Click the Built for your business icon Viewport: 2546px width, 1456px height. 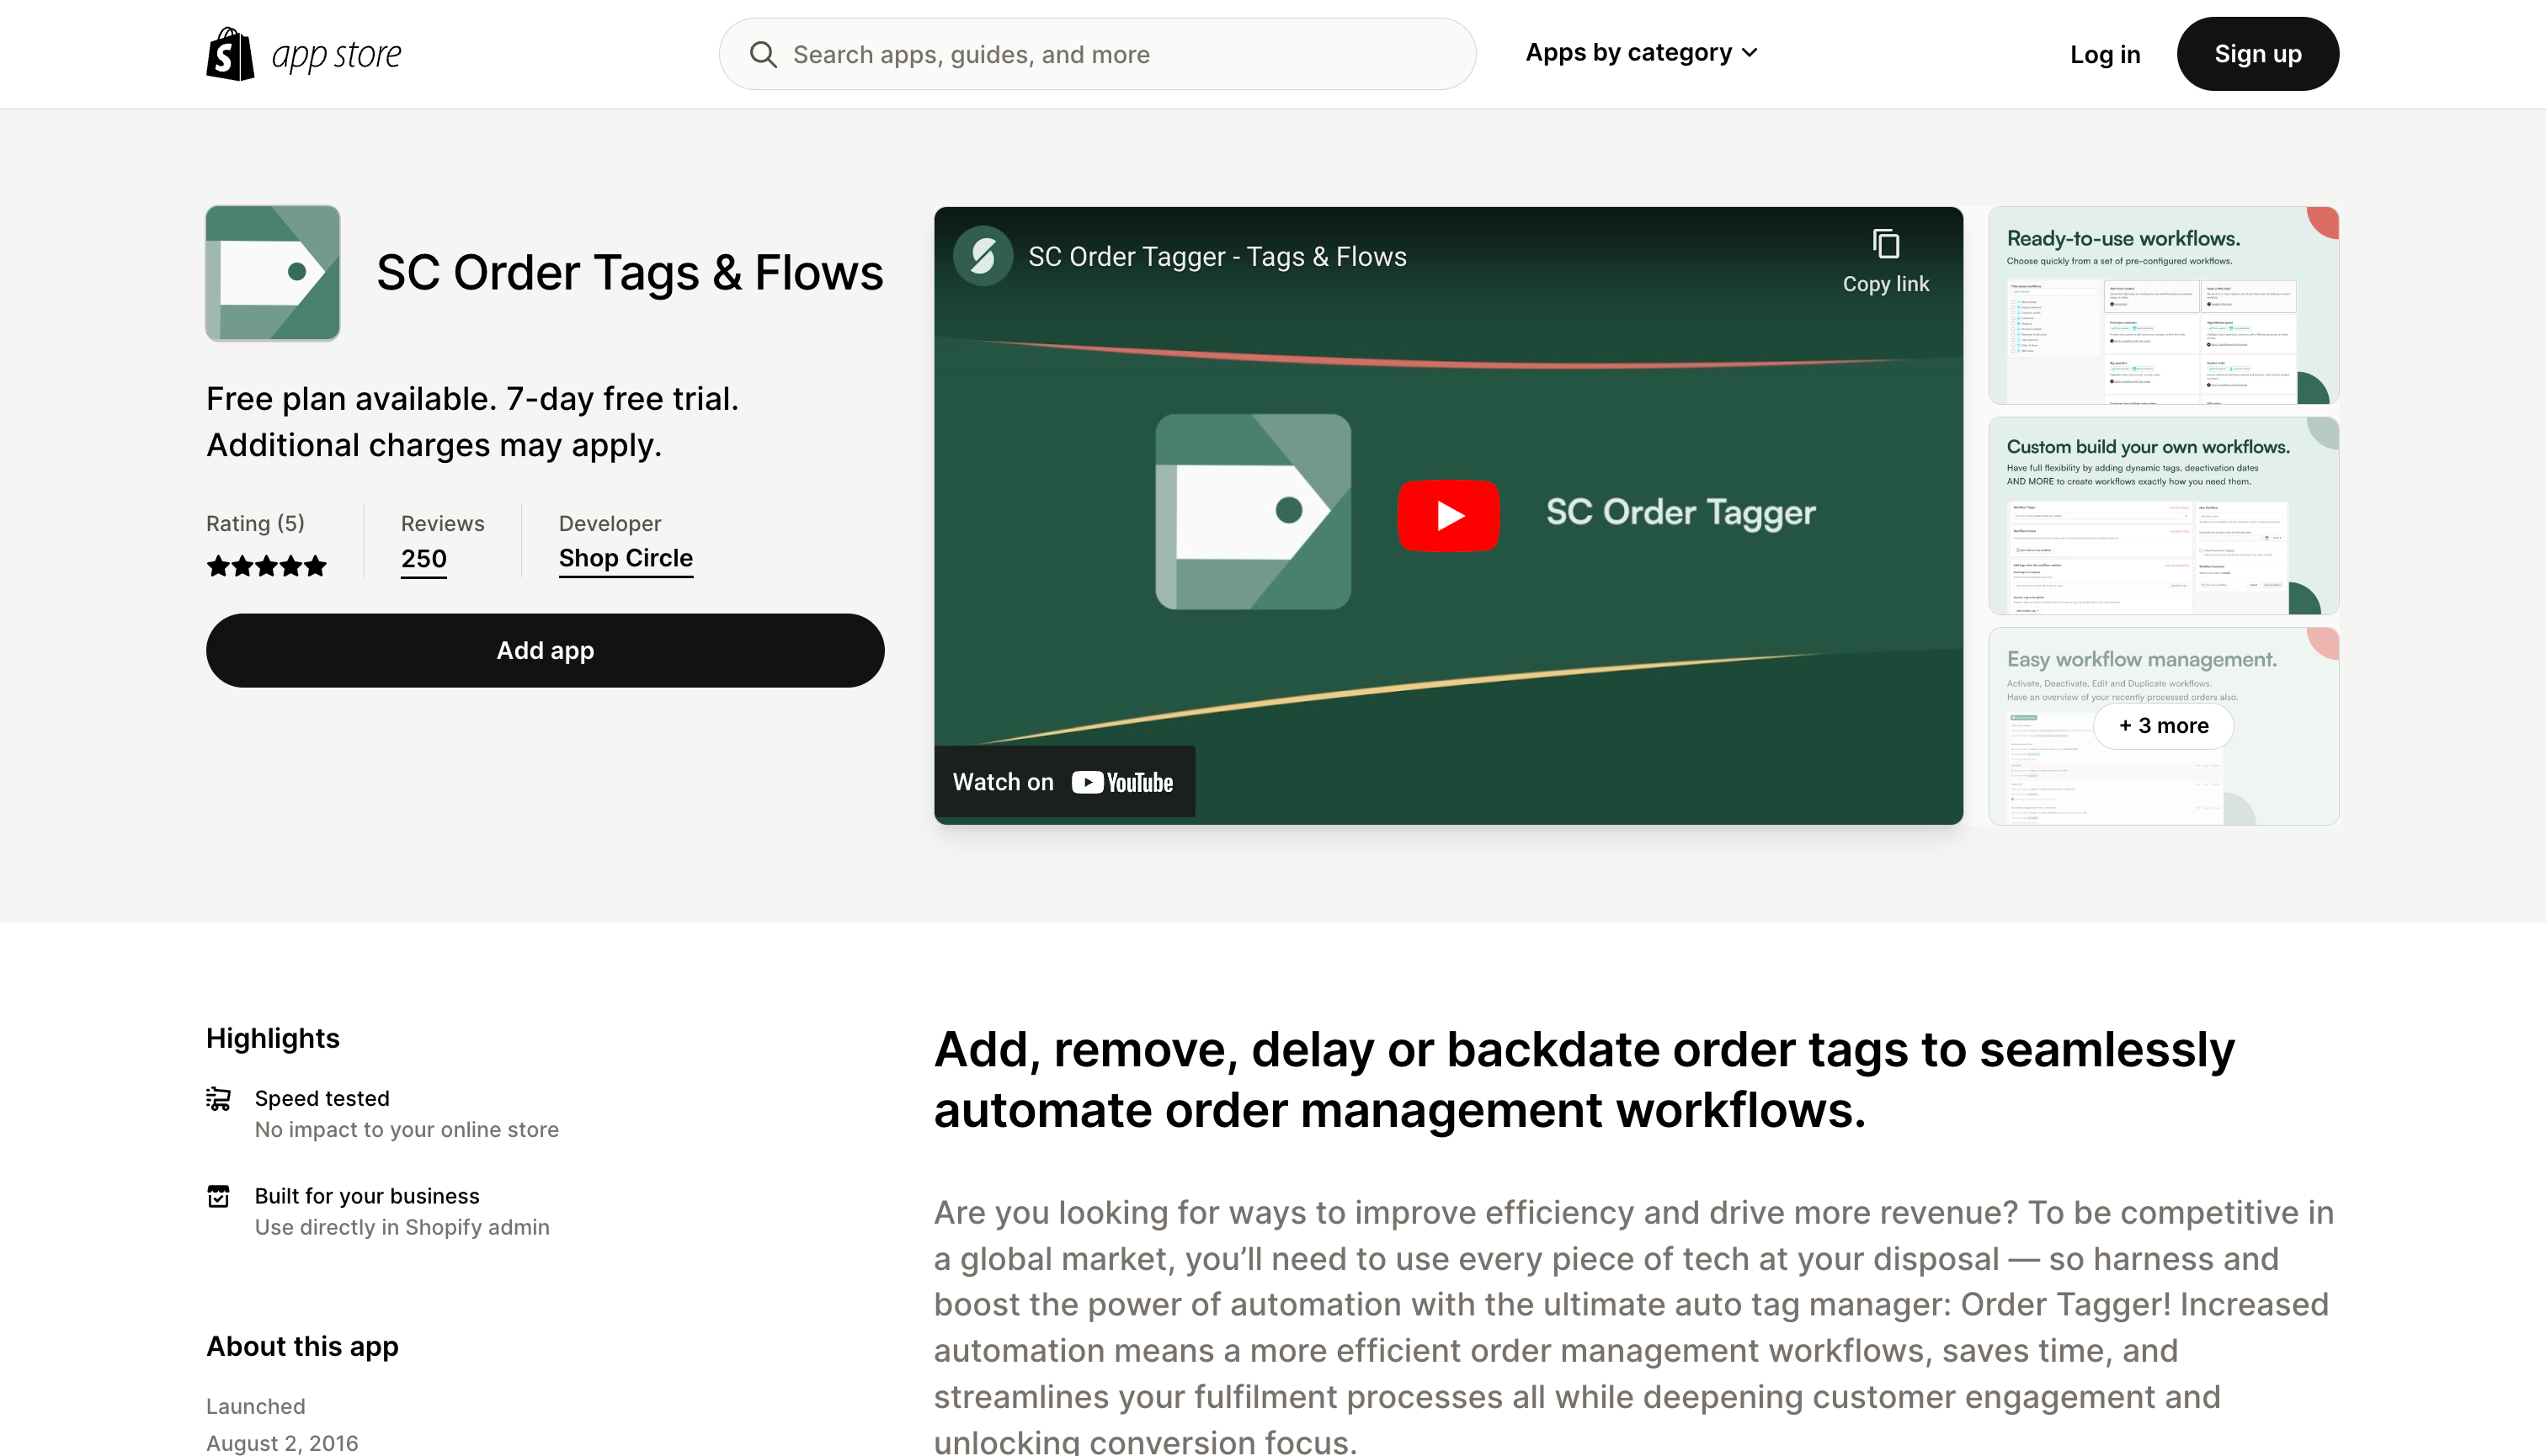tap(218, 1196)
